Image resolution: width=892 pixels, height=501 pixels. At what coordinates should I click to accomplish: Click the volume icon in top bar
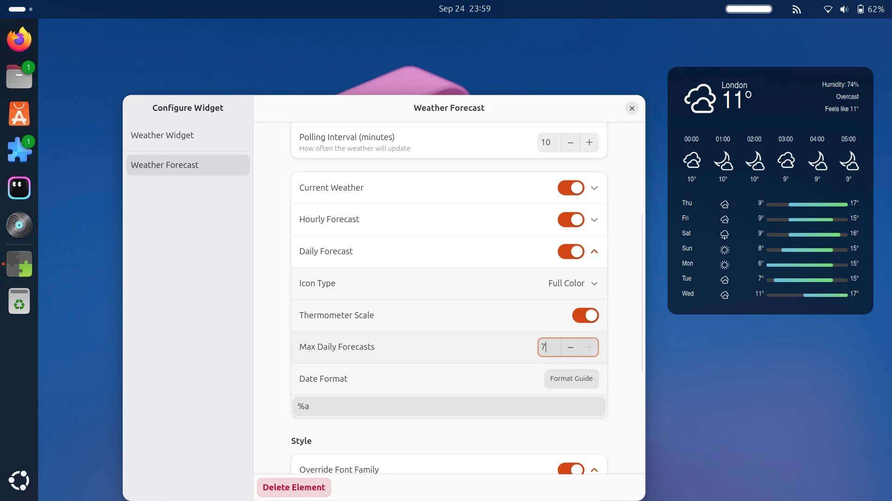tap(844, 9)
